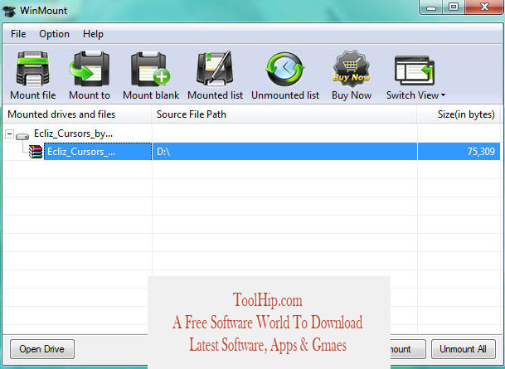The height and width of the screenshot is (369, 505).
Task: Open the Switch View dropdown
Action: click(x=415, y=76)
